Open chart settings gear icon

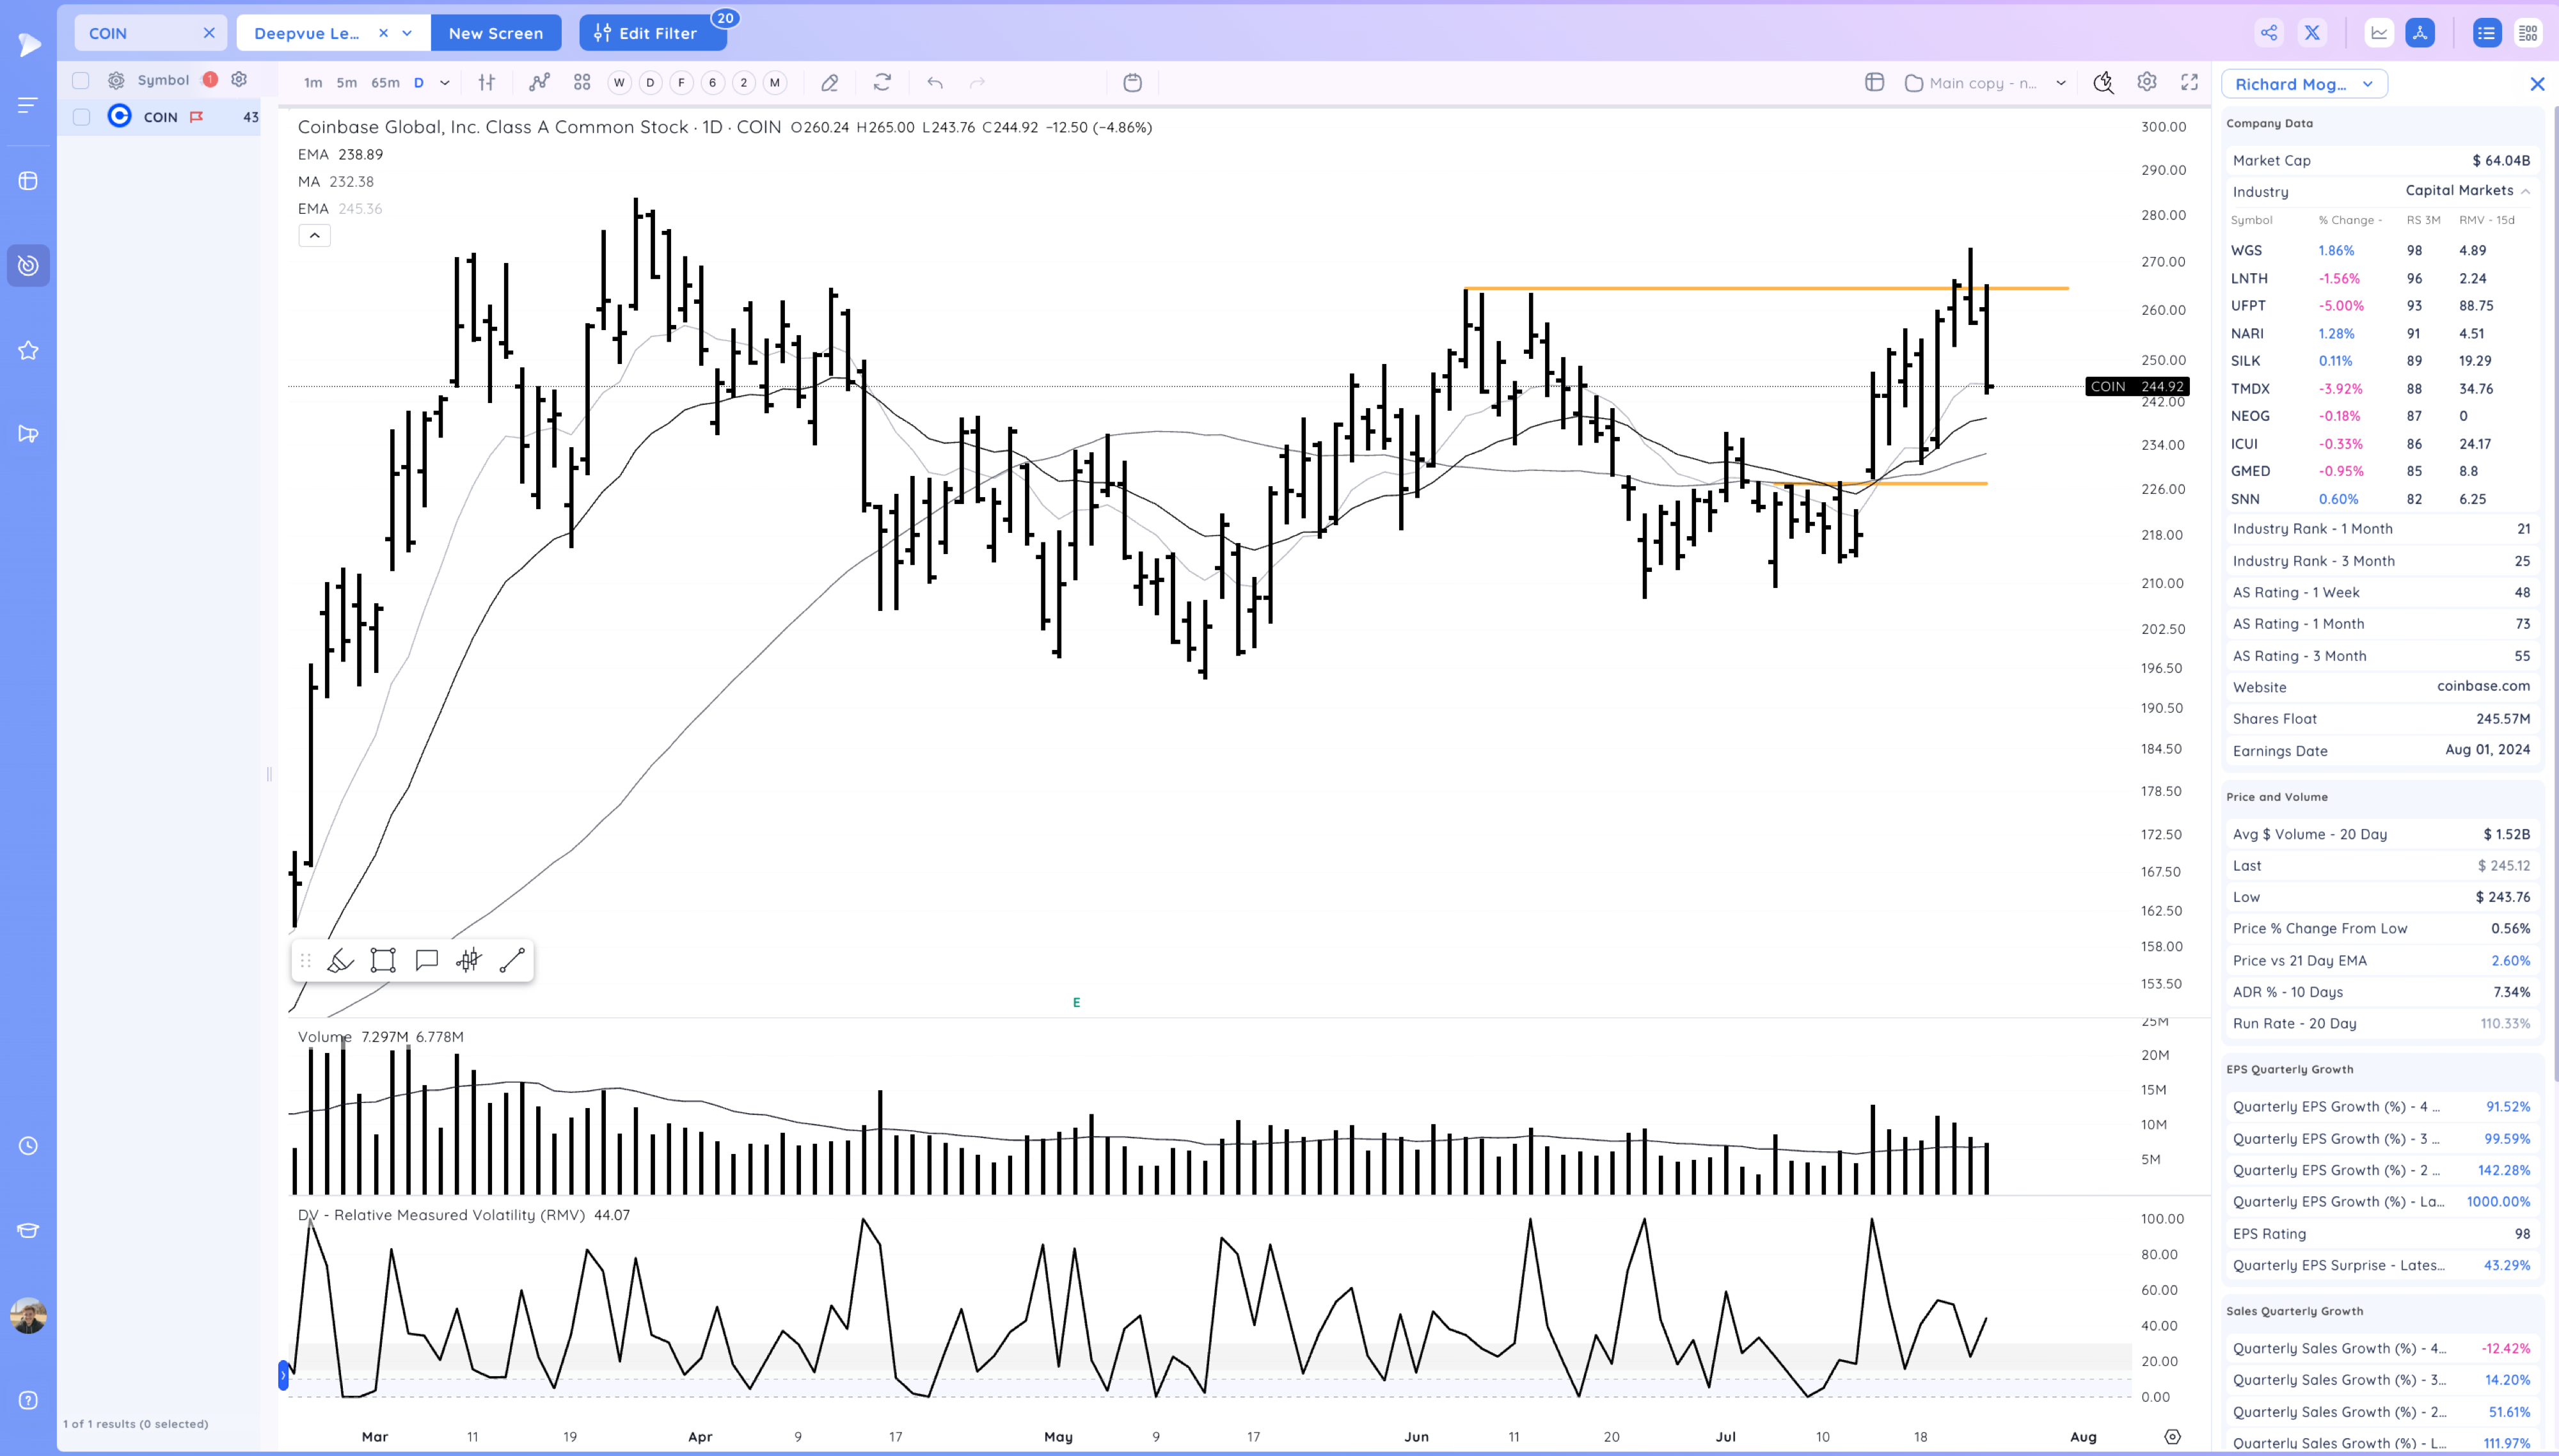coord(2146,83)
